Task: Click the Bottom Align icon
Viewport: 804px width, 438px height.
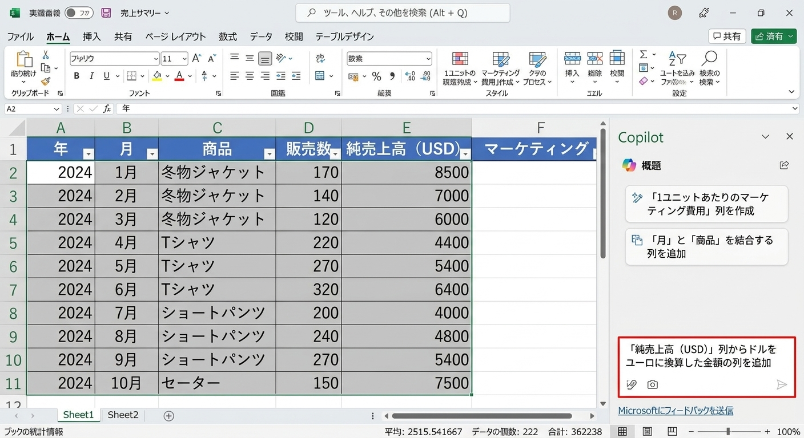Action: coord(265,58)
